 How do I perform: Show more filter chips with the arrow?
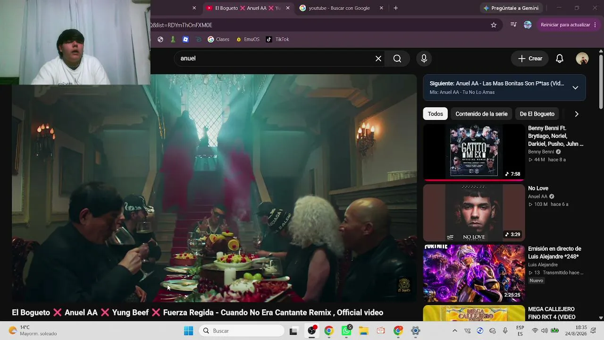(576, 114)
